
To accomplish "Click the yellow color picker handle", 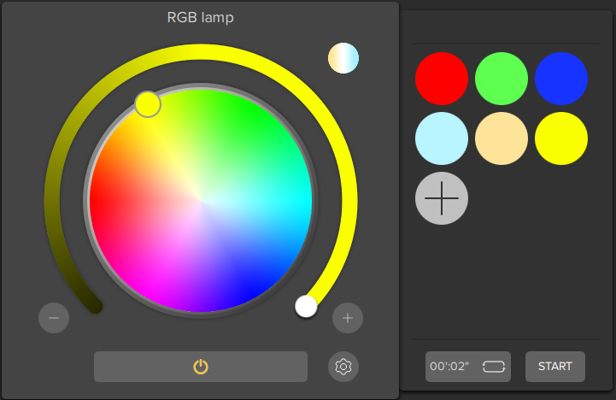I will 148,104.
